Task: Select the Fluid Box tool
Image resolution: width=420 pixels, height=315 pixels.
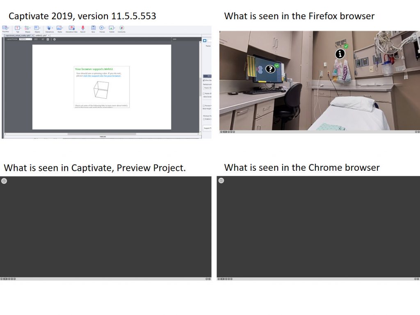Action: tap(5, 28)
